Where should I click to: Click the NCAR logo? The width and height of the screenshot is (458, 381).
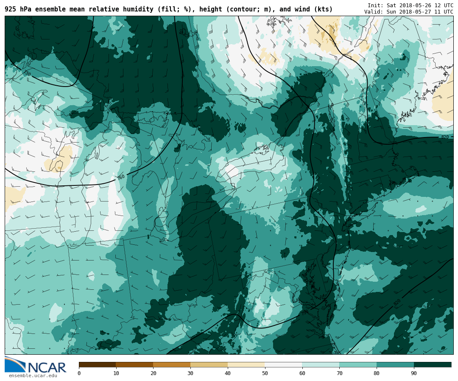(35, 364)
